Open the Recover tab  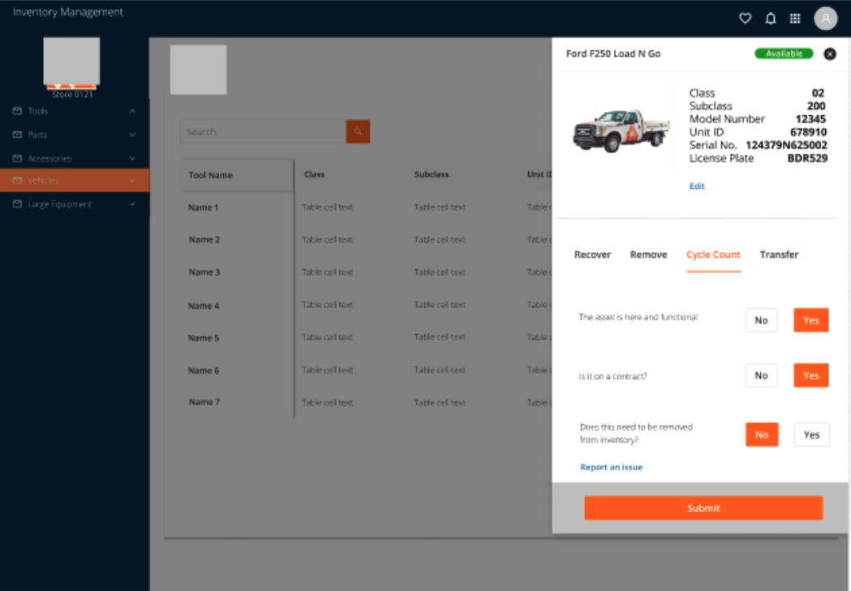592,254
